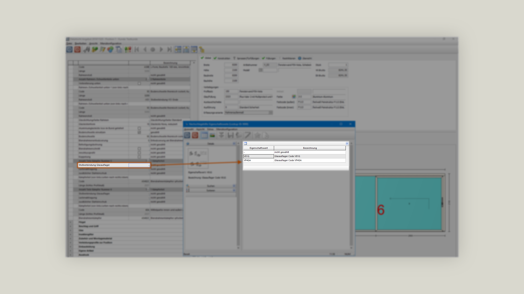Viewport: 524px width, 294px height.
Task: Open the Stoßverbindung Glasauflager value field
Action: [139, 165]
